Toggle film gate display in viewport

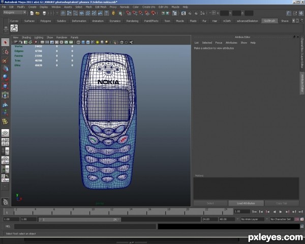pos(47,42)
